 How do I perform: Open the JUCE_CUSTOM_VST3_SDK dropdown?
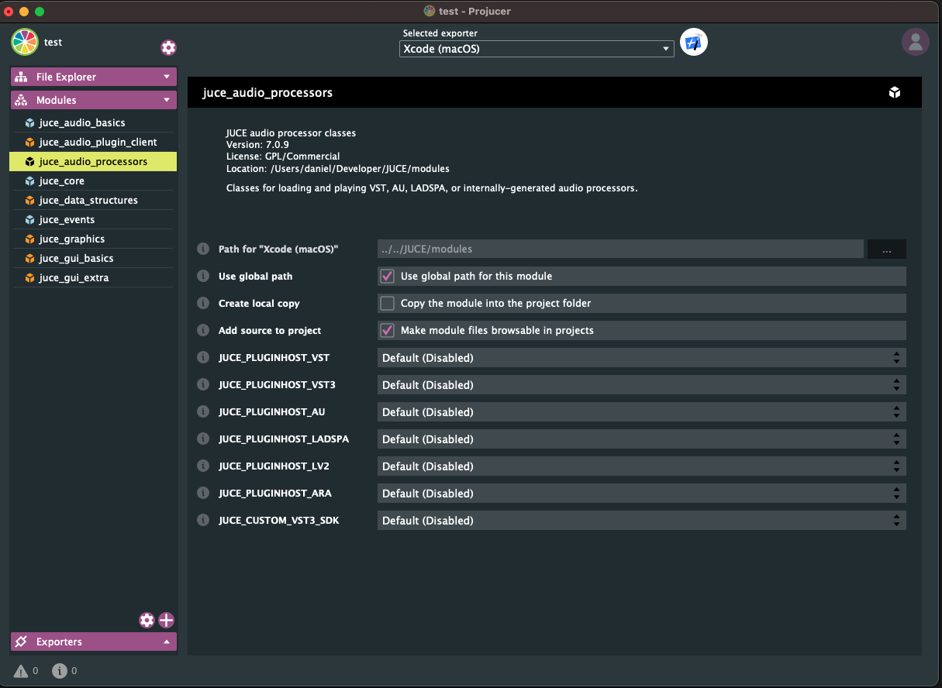click(x=641, y=520)
